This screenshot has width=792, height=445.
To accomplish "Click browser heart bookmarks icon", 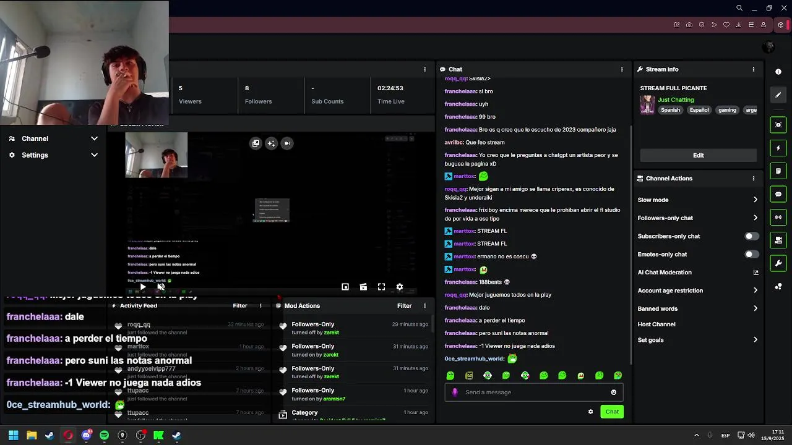I will 726,25.
